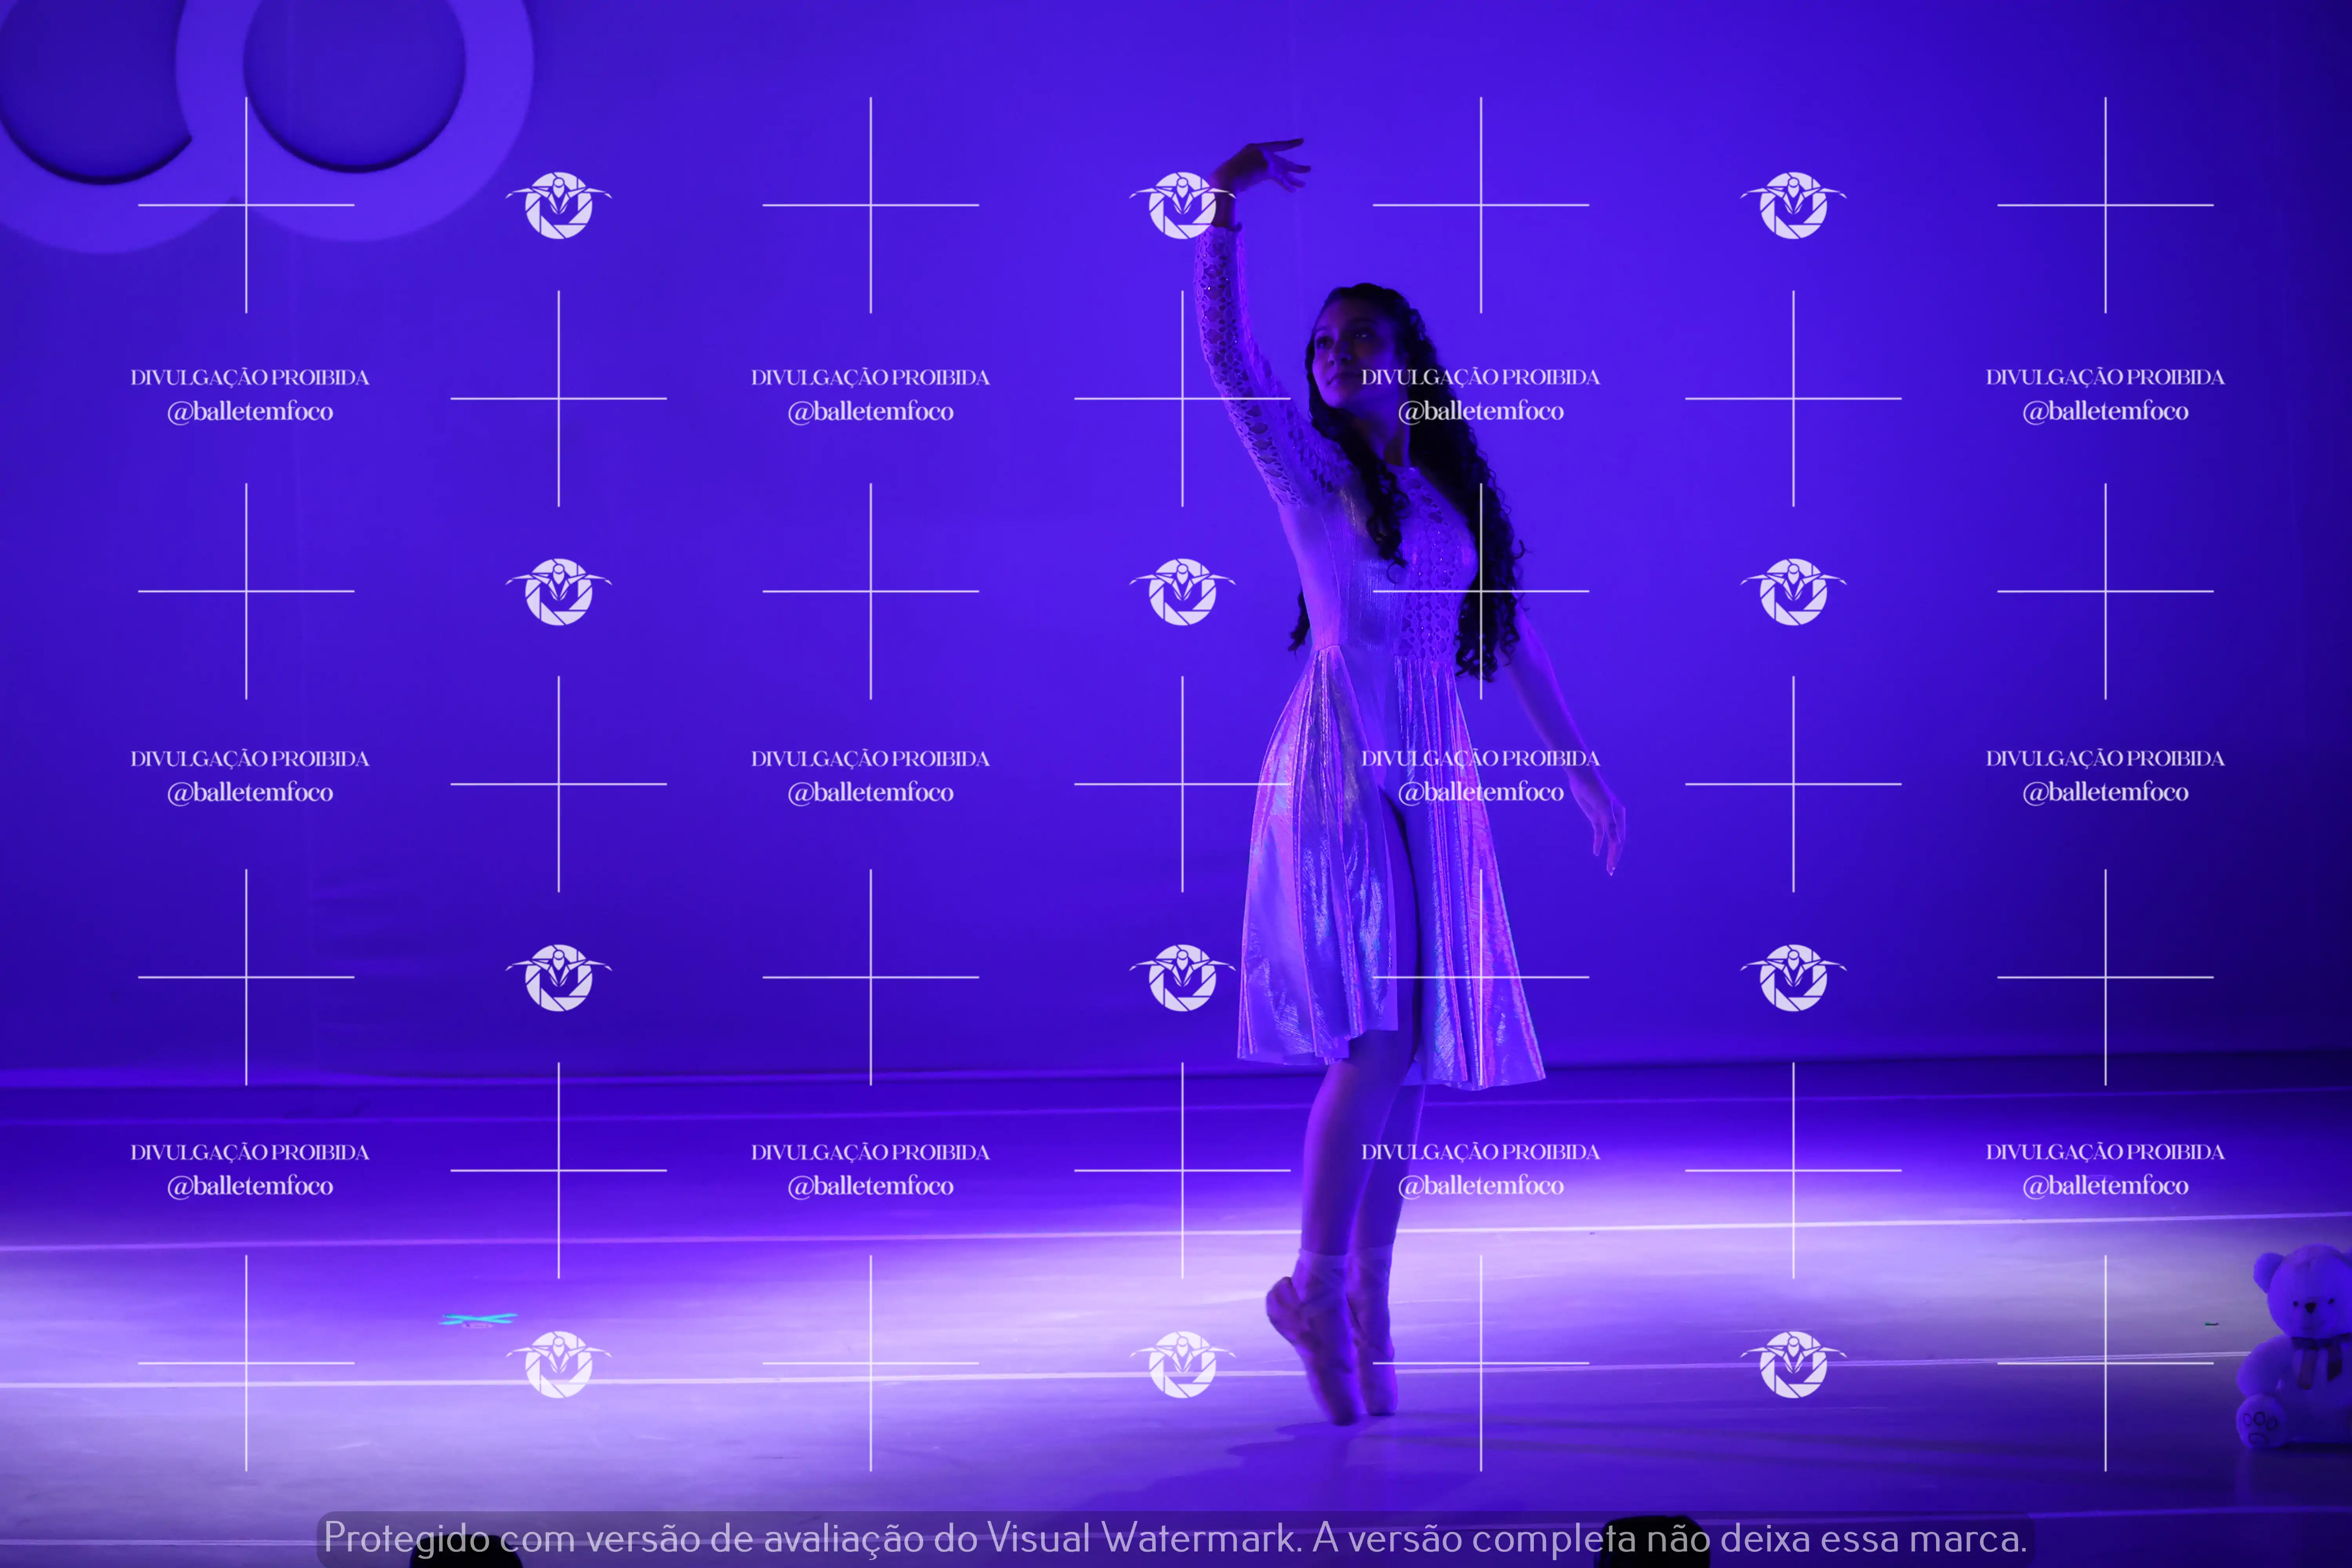
Task: Click the white teddy bear at stage edge
Action: [x=2300, y=1345]
